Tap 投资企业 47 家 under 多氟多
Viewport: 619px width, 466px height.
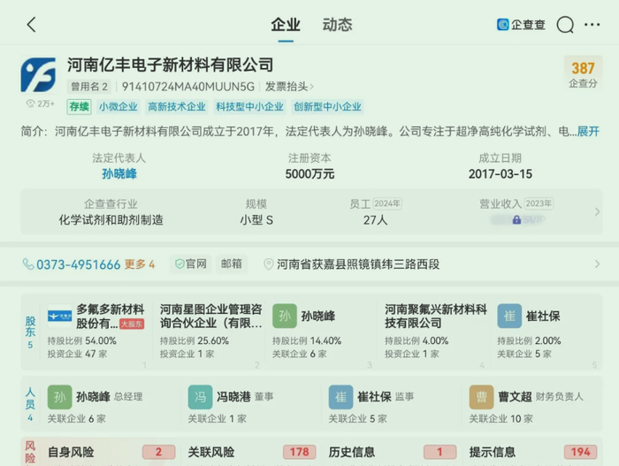pyautogui.click(x=78, y=354)
